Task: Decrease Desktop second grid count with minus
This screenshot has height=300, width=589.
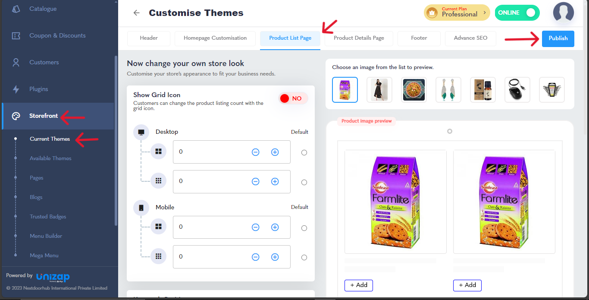Action: pyautogui.click(x=256, y=182)
